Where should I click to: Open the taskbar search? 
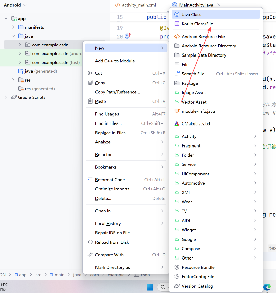point(163,287)
